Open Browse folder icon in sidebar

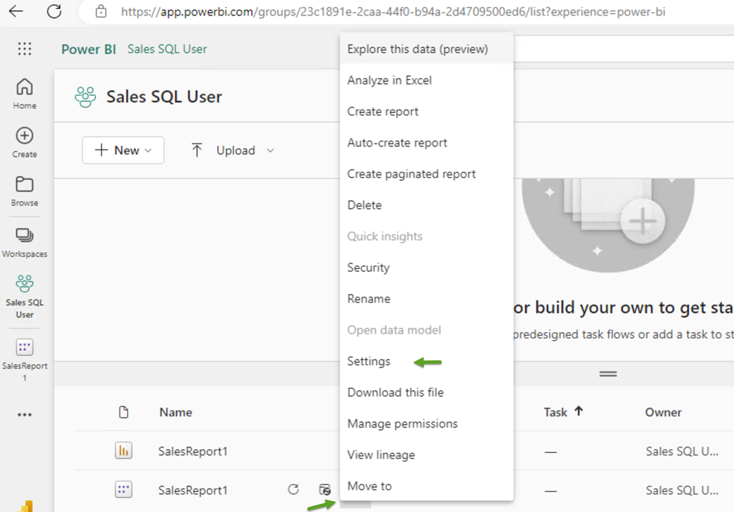(x=24, y=184)
